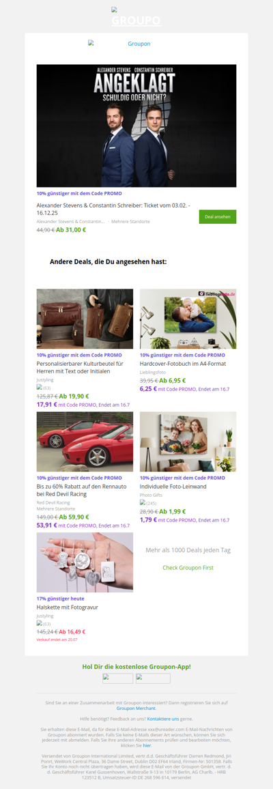Click the Groupon logo image link
This screenshot has height=789, width=273.
pos(119,44)
